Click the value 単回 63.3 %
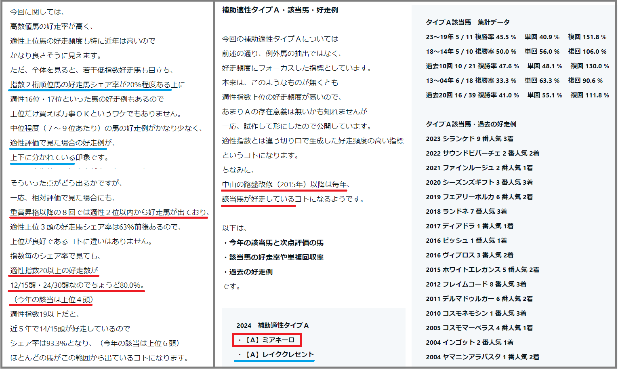This screenshot has height=369, width=618. coord(542,80)
